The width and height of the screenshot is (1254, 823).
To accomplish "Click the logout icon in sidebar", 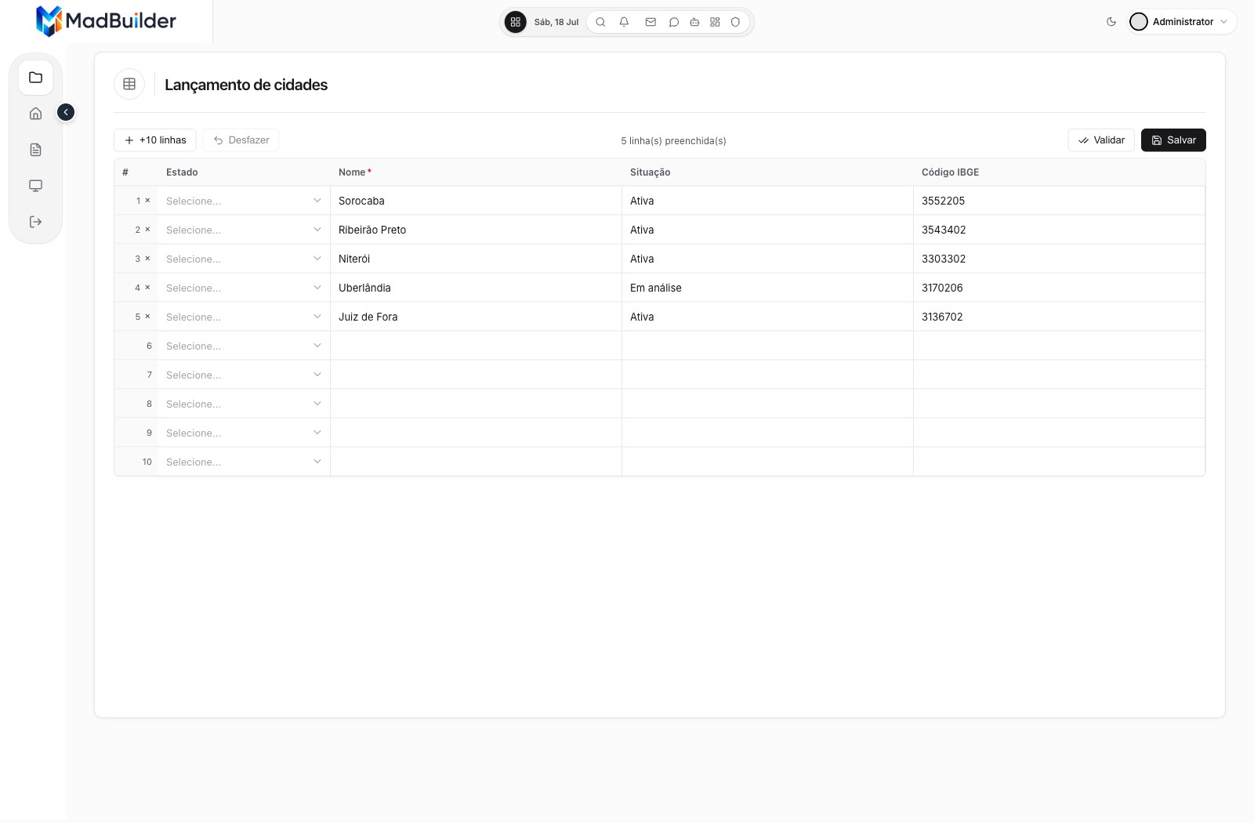I will [35, 222].
